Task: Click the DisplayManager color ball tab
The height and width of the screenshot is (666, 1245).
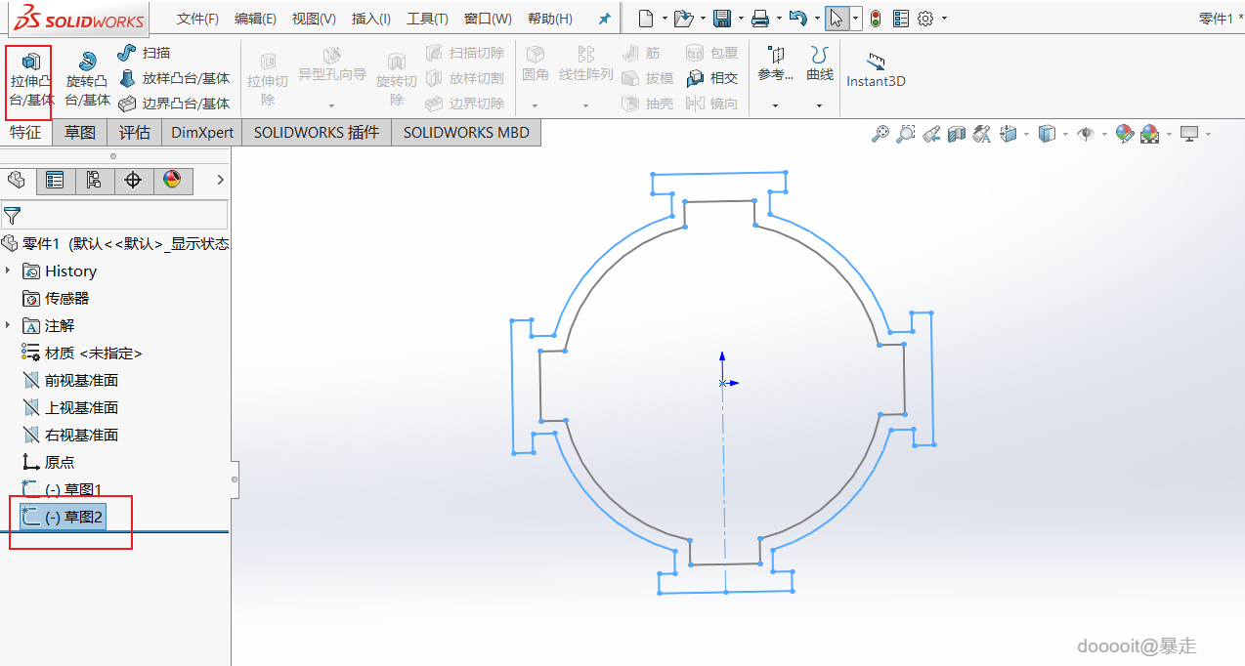Action: point(172,181)
